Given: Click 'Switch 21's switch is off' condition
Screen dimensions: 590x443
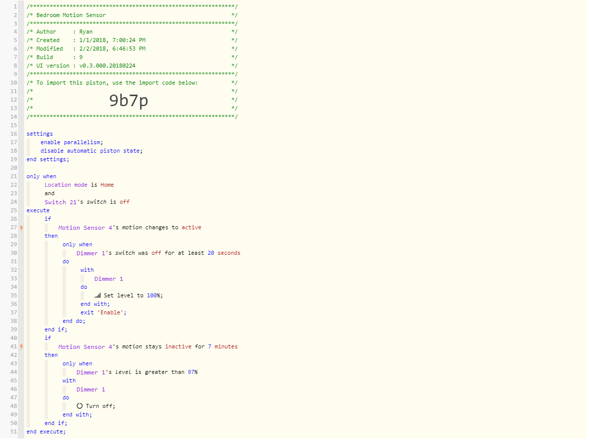Looking at the screenshot, I should coord(87,202).
